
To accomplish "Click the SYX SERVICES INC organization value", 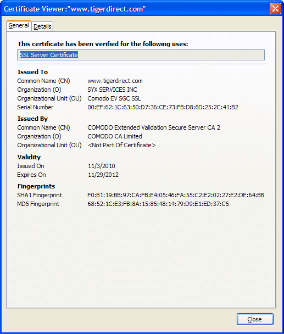I will click(x=112, y=90).
